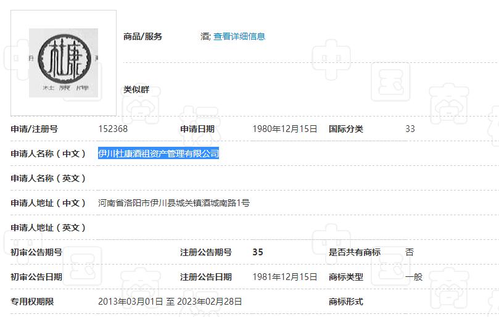This screenshot has width=499, height=317.
Task: Click the goods value 酒
Action: pyautogui.click(x=205, y=36)
